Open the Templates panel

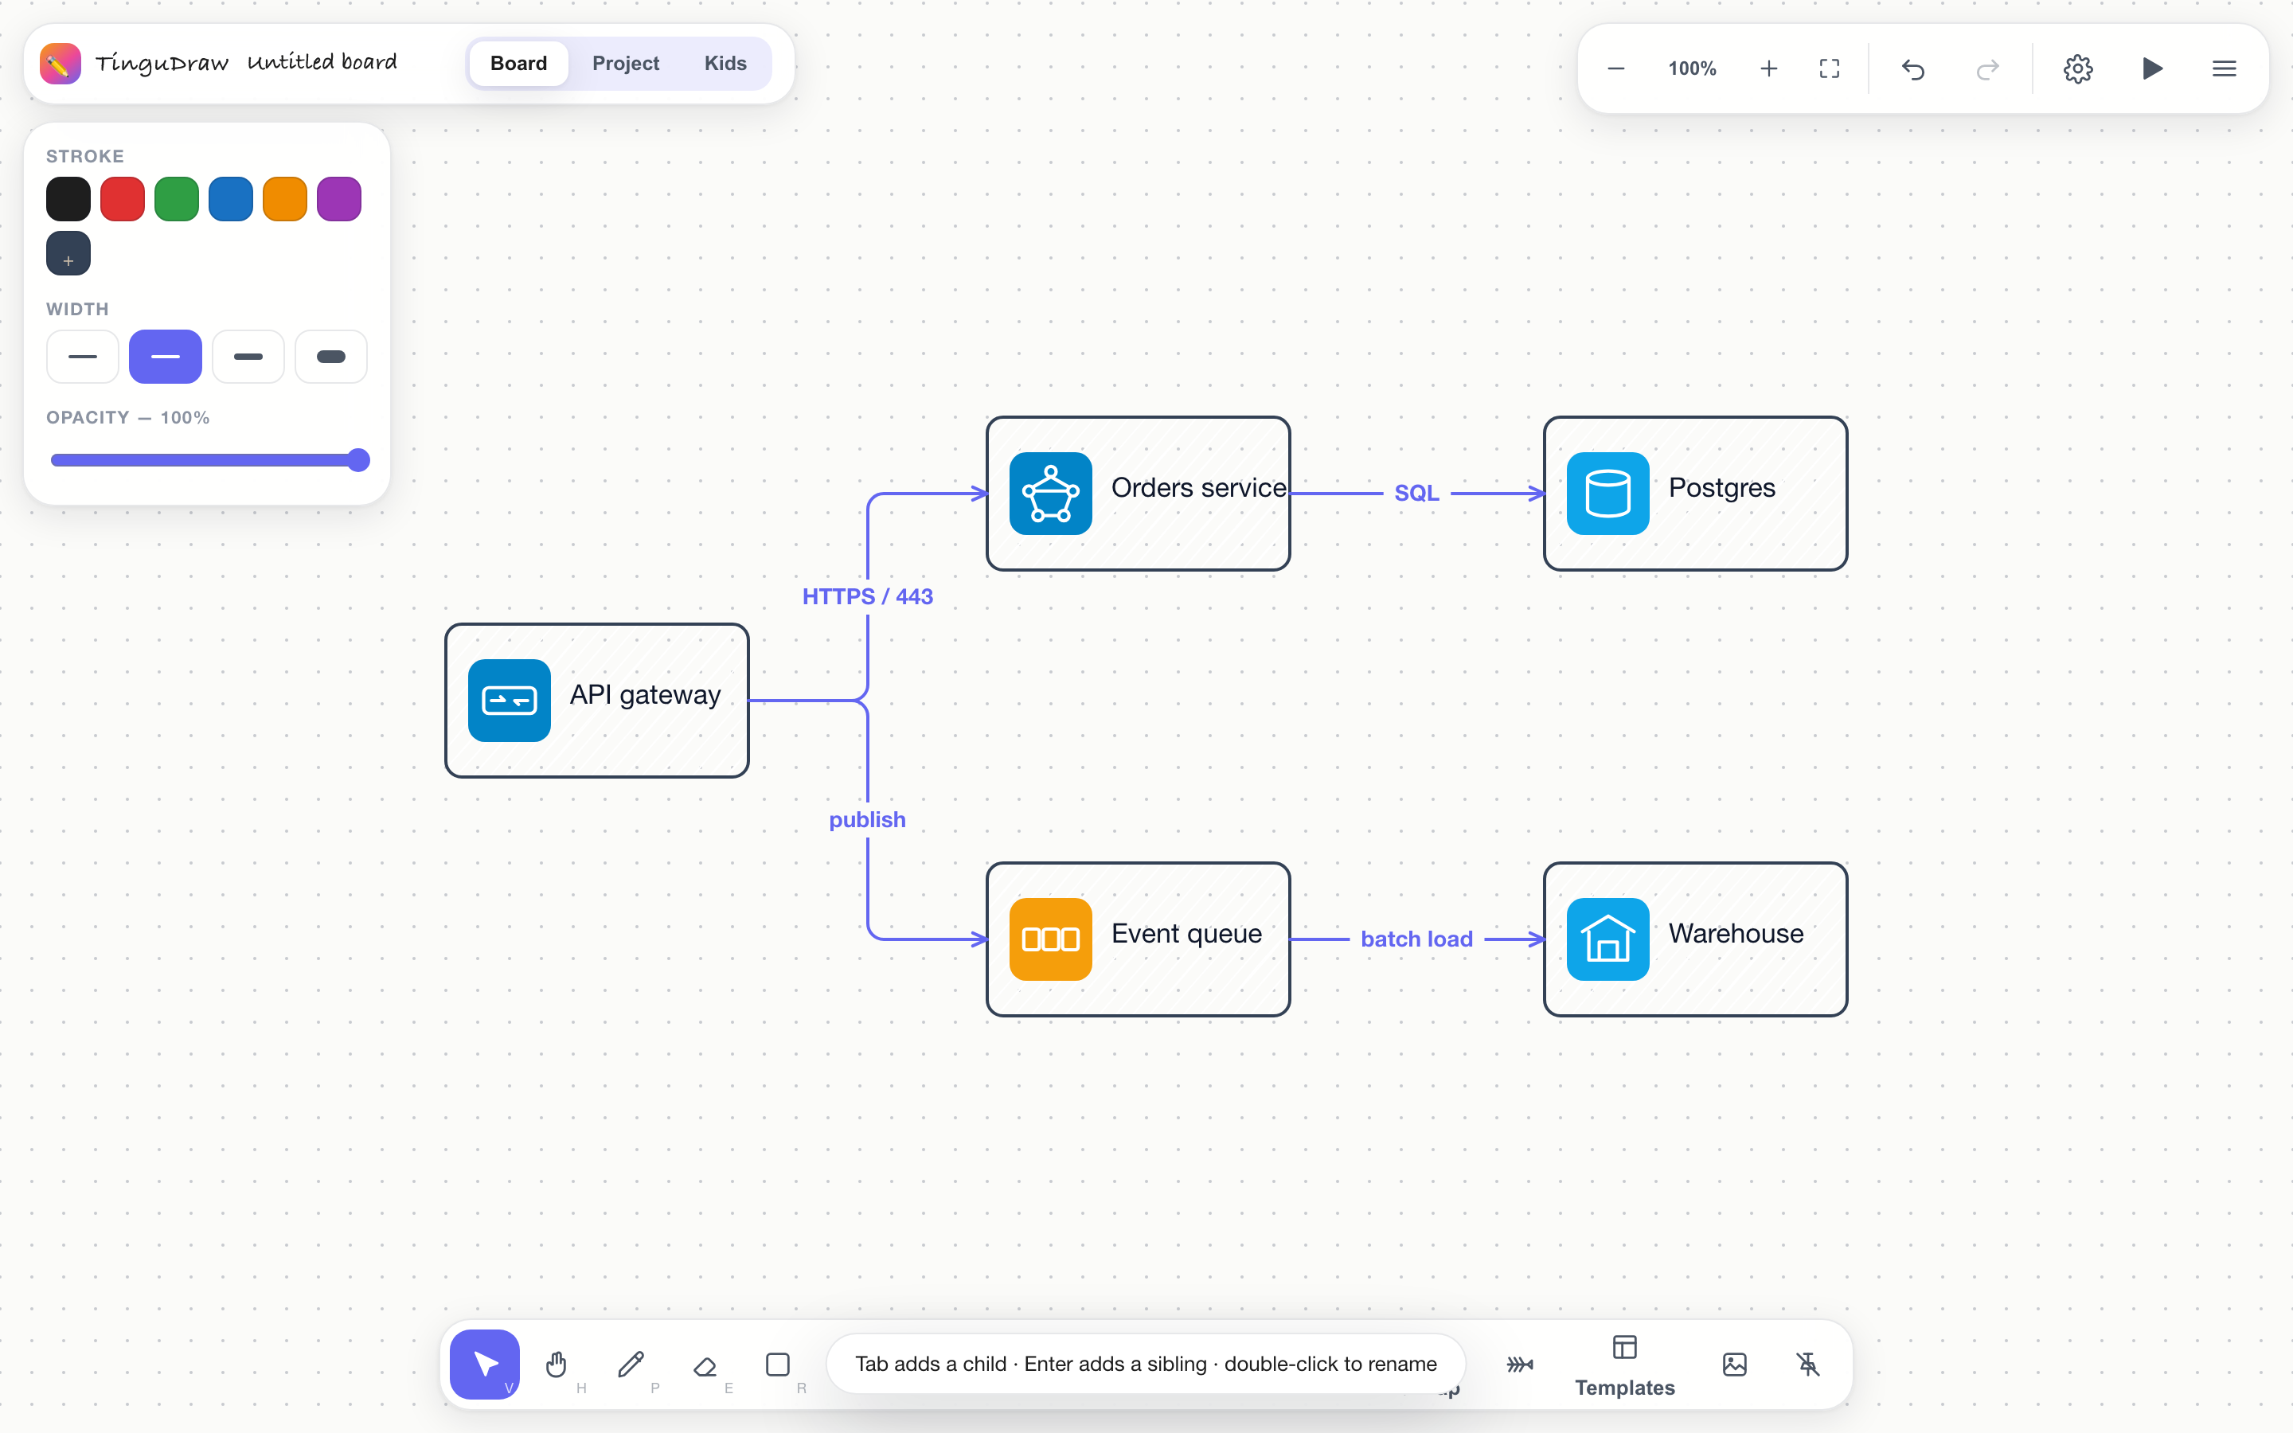[x=1625, y=1365]
